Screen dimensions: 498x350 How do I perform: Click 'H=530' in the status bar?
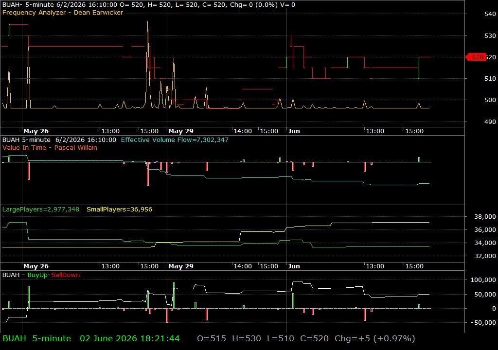(247, 338)
